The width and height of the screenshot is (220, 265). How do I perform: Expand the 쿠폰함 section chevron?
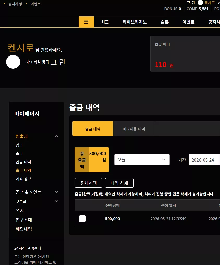coord(56,201)
